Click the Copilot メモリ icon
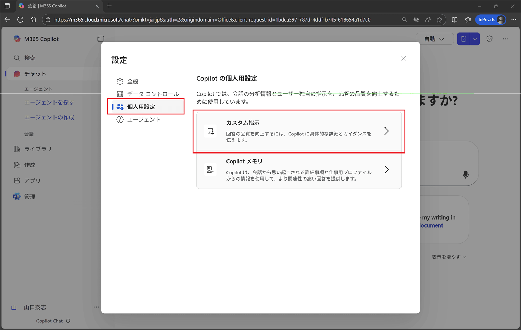Image resolution: width=521 pixels, height=330 pixels. point(210,170)
